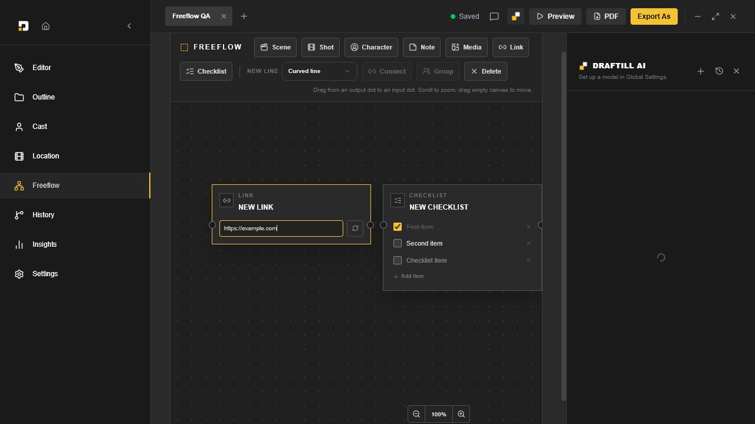Click the checklist icon in New Checklist node
Image resolution: width=755 pixels, height=424 pixels.
398,201
